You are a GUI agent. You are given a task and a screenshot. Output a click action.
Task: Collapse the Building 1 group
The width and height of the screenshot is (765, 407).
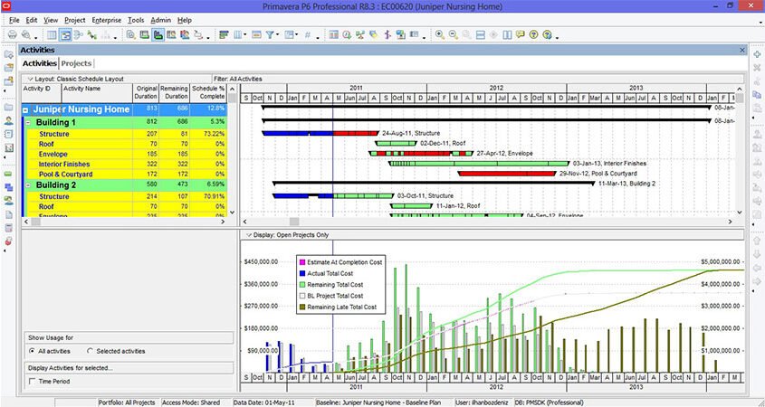click(28, 122)
